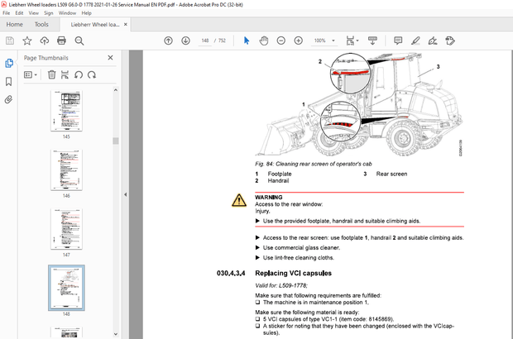This screenshot has height=339, width=513.
Task: Click the WARNING heading text
Action: point(269,197)
